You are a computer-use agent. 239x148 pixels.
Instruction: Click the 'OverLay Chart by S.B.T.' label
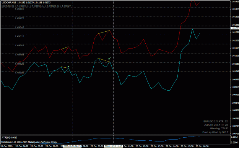point(215,132)
